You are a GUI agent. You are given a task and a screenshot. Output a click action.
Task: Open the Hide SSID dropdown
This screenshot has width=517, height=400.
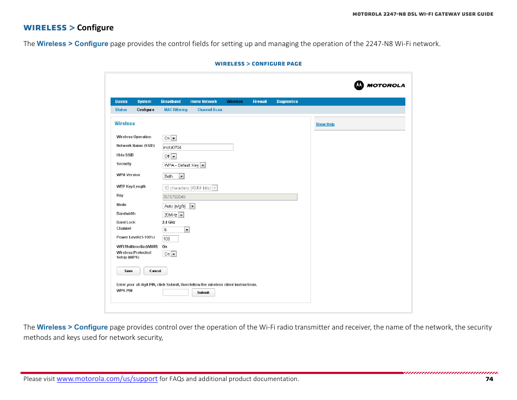click(170, 156)
